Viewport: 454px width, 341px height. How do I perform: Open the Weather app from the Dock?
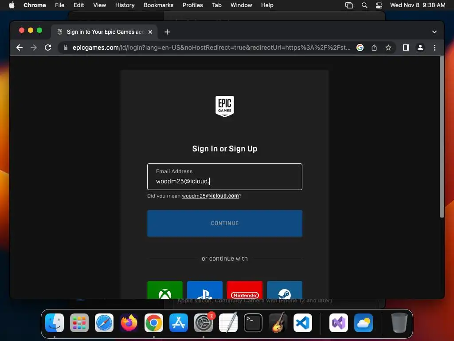[x=364, y=323]
